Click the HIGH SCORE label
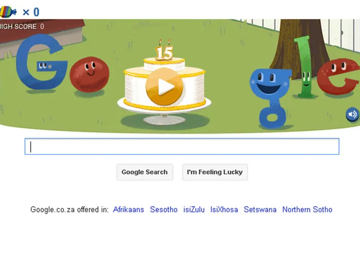Screen dimensions: 360x255 [18, 27]
